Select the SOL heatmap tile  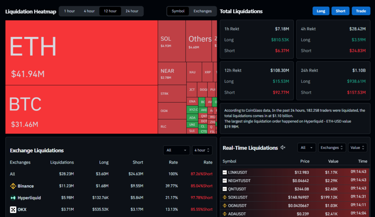pos(172,41)
